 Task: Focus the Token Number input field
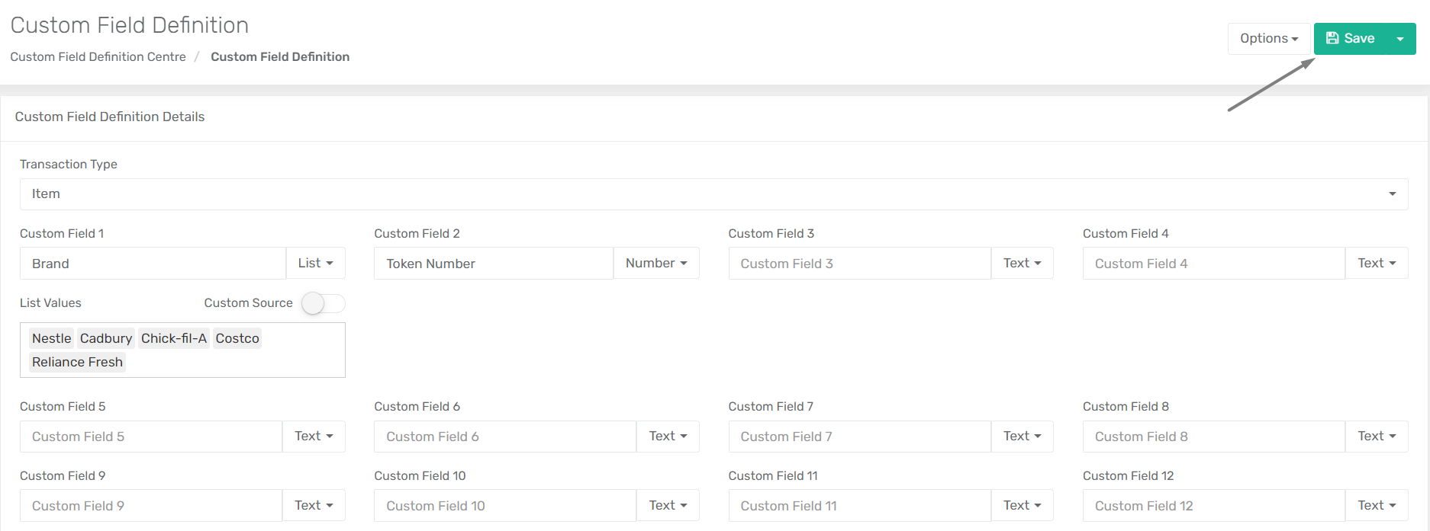[493, 264]
